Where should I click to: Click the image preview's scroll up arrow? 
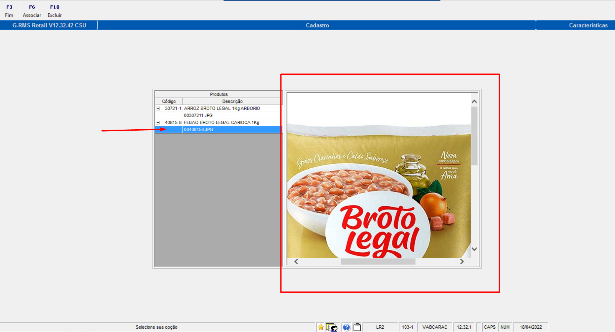[x=474, y=102]
